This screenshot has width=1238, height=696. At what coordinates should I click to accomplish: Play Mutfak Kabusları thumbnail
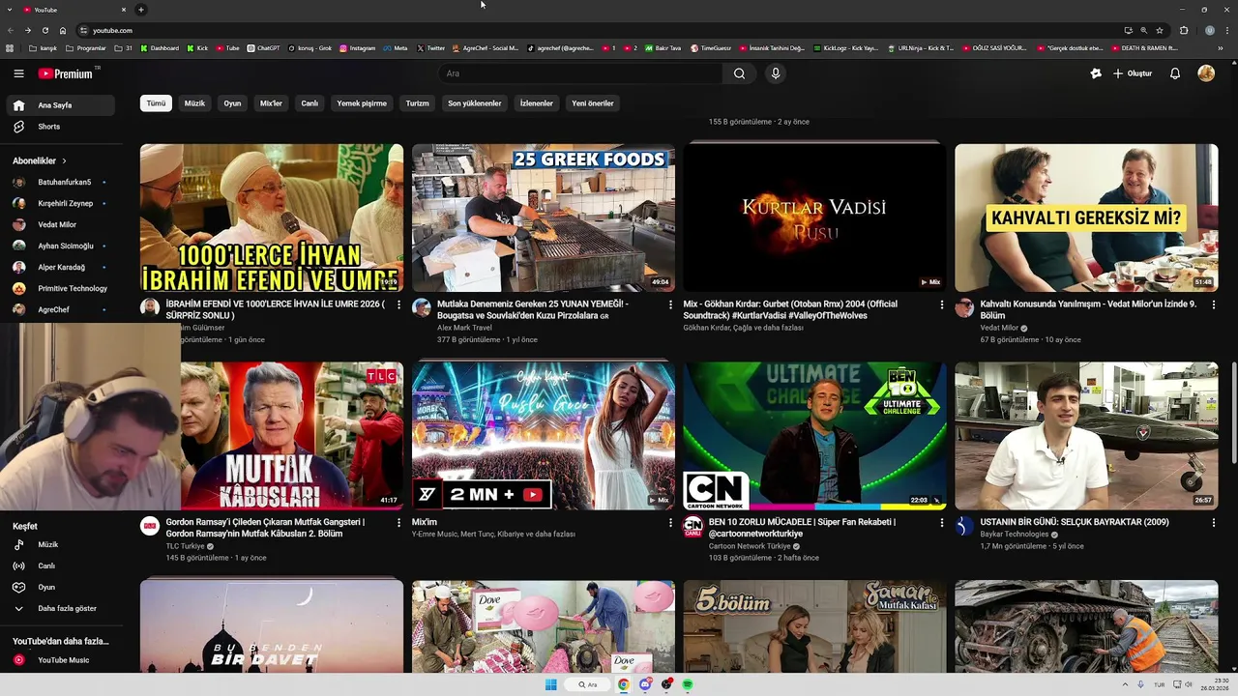pyautogui.click(x=292, y=436)
